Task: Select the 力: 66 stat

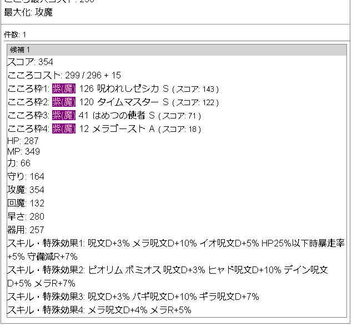Action: pos(19,163)
